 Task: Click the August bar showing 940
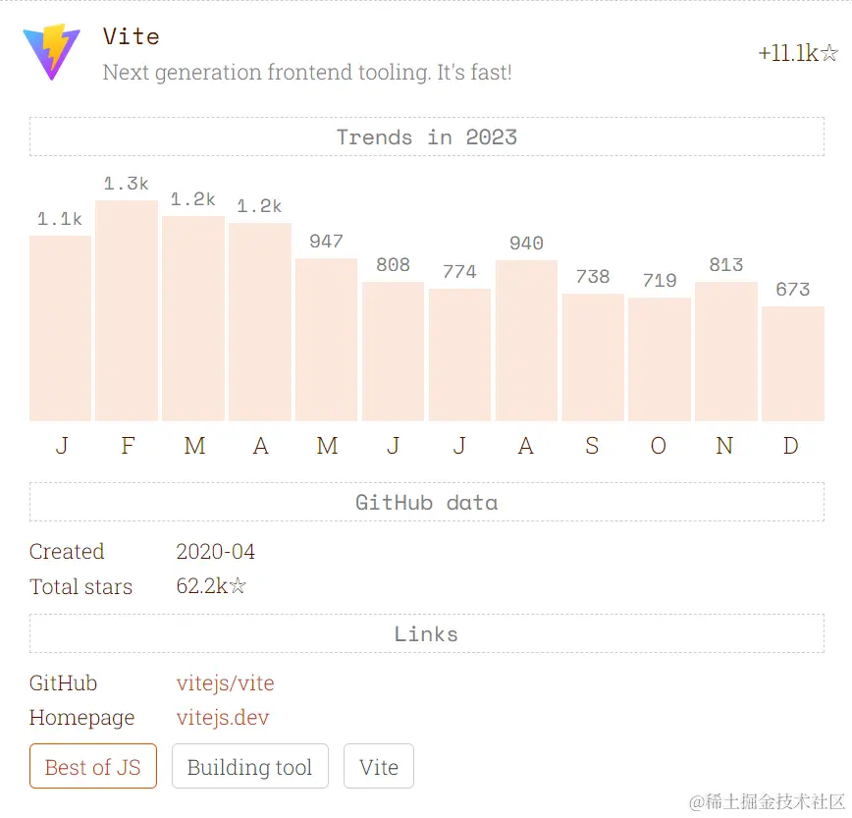[526, 340]
